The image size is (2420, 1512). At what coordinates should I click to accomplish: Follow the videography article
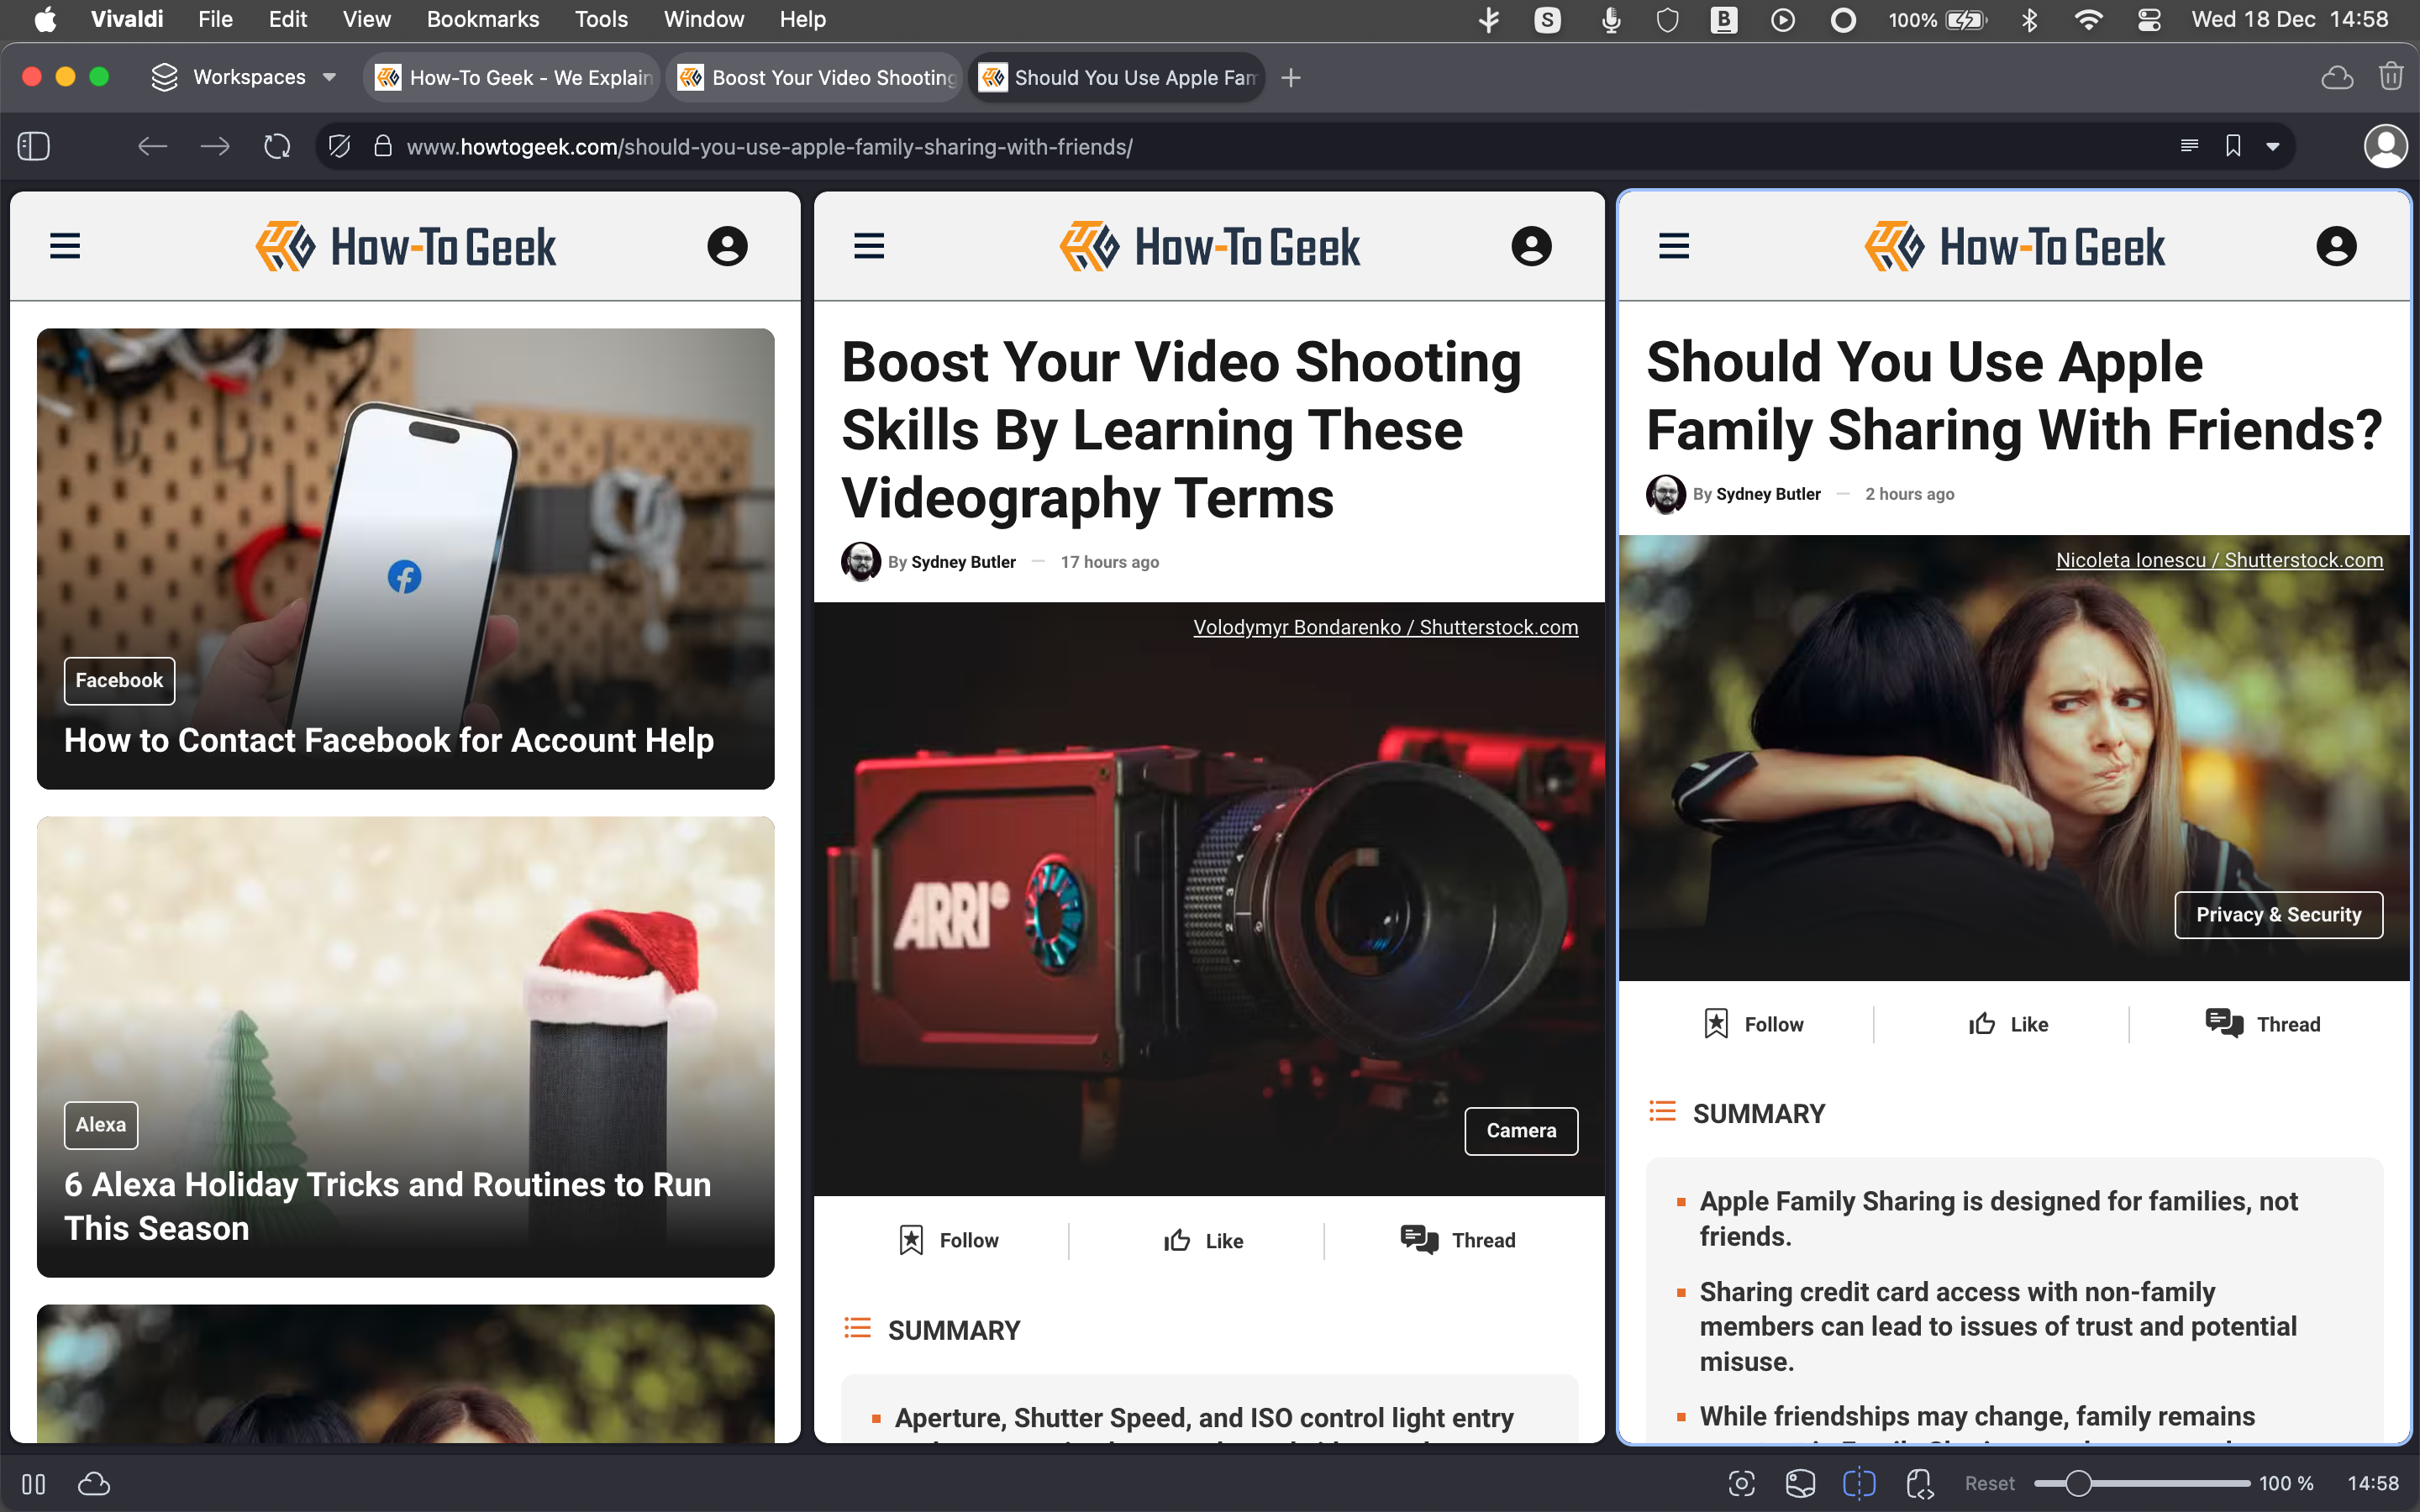[948, 1240]
